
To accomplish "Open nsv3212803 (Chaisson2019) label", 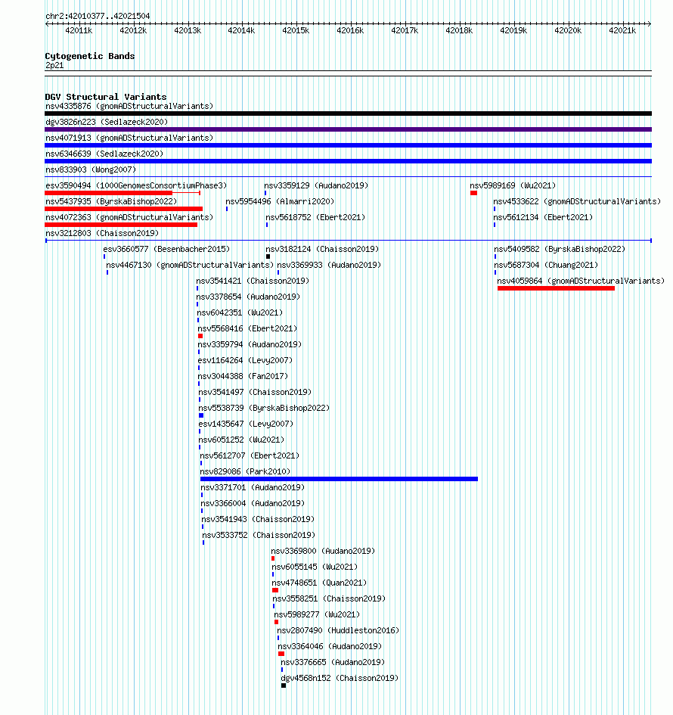I will coord(102,234).
